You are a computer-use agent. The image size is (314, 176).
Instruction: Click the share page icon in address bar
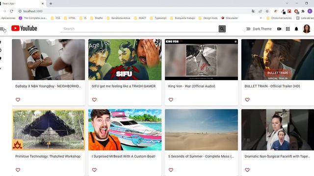pos(260,11)
